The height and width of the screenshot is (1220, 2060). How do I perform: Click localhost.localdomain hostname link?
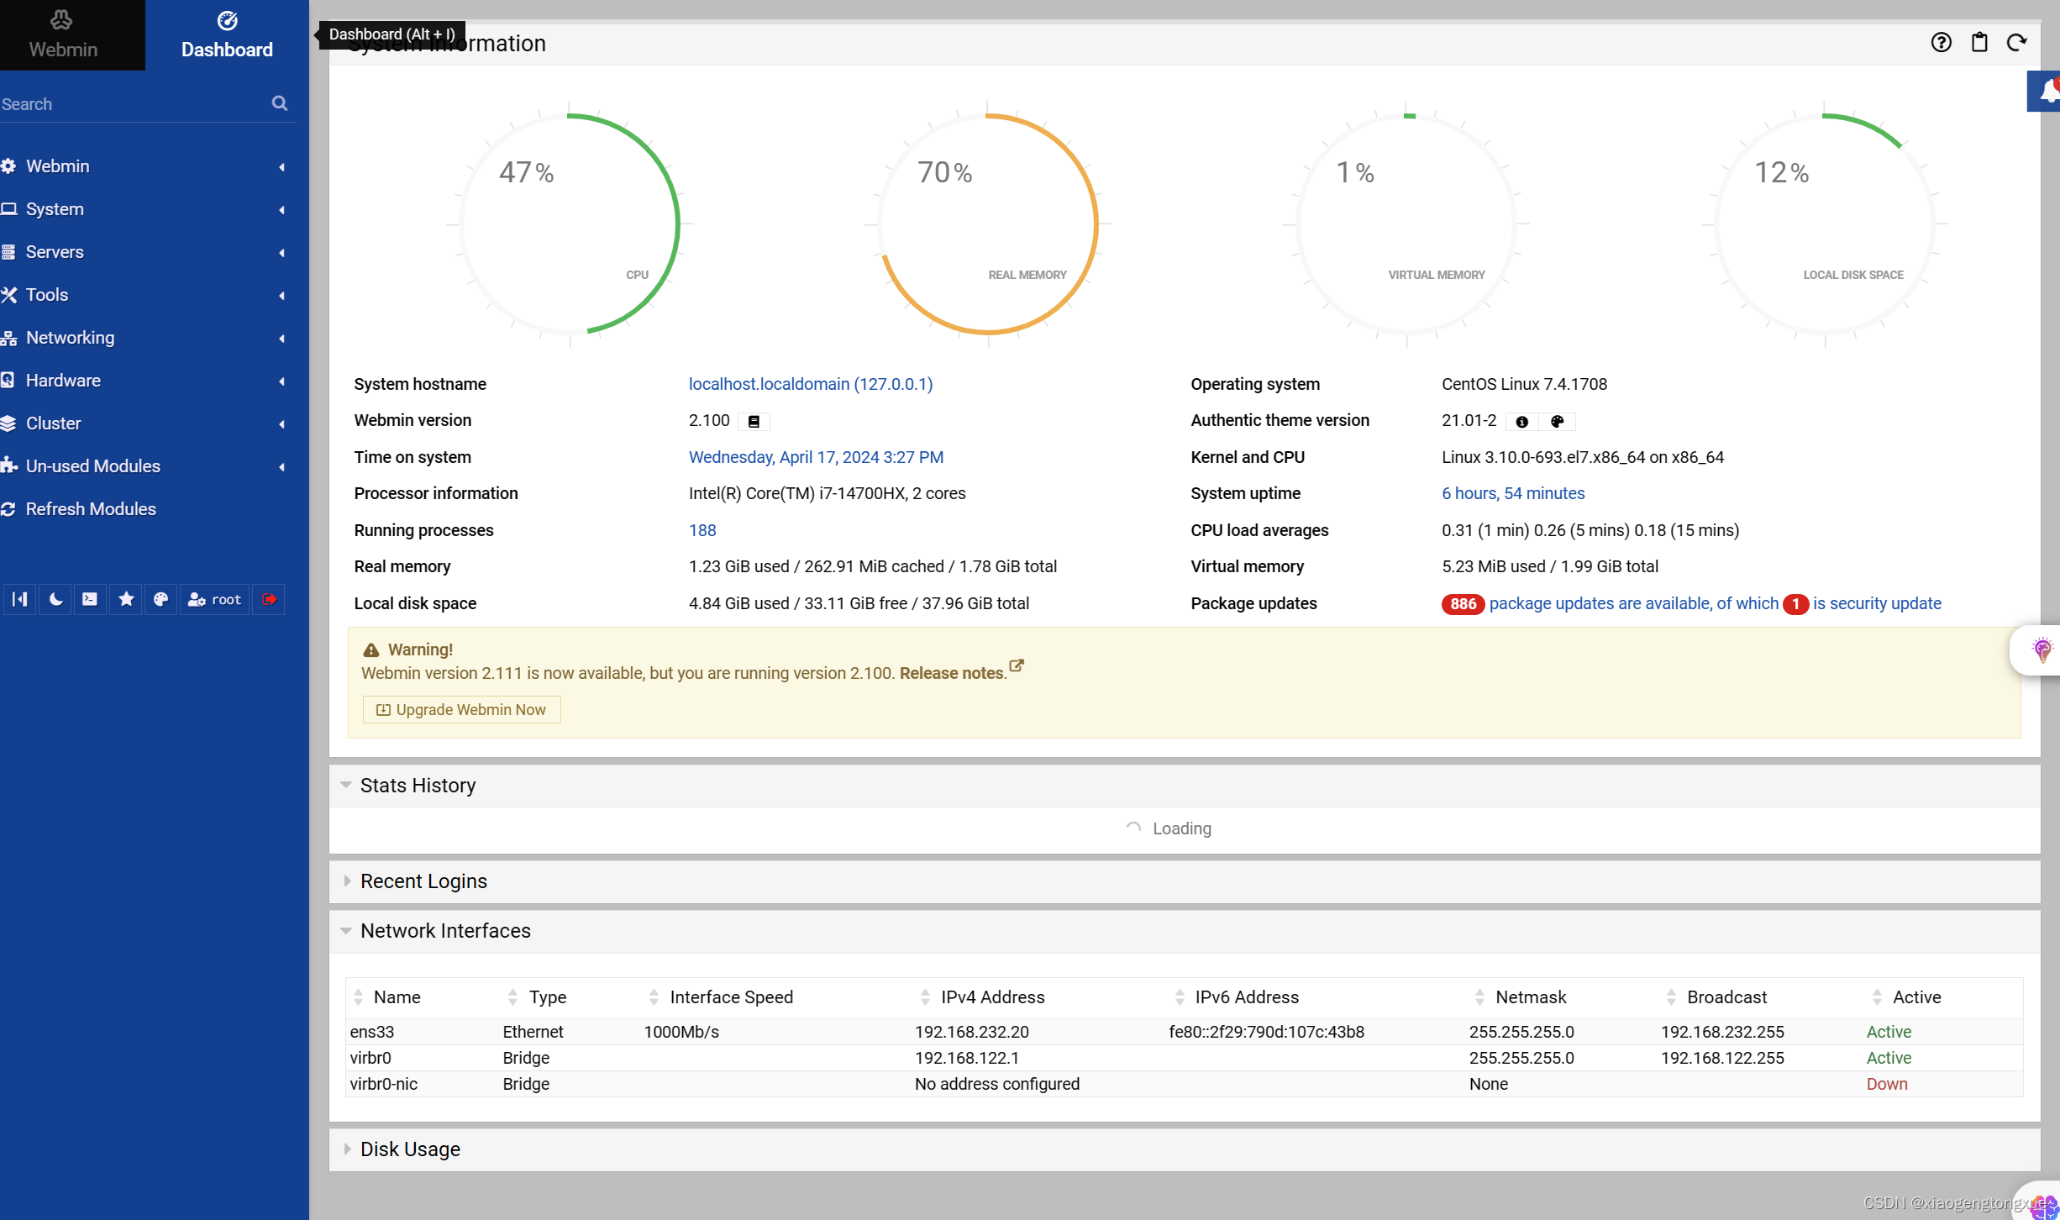[812, 383]
